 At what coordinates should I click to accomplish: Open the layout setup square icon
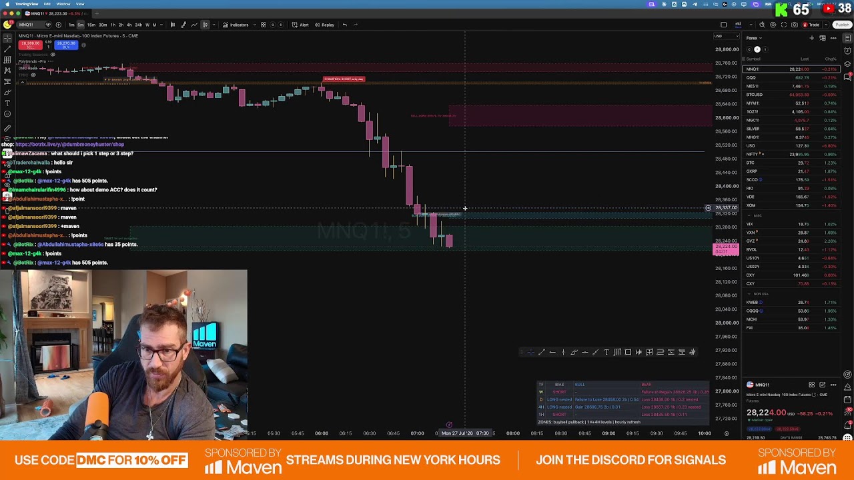(723, 25)
